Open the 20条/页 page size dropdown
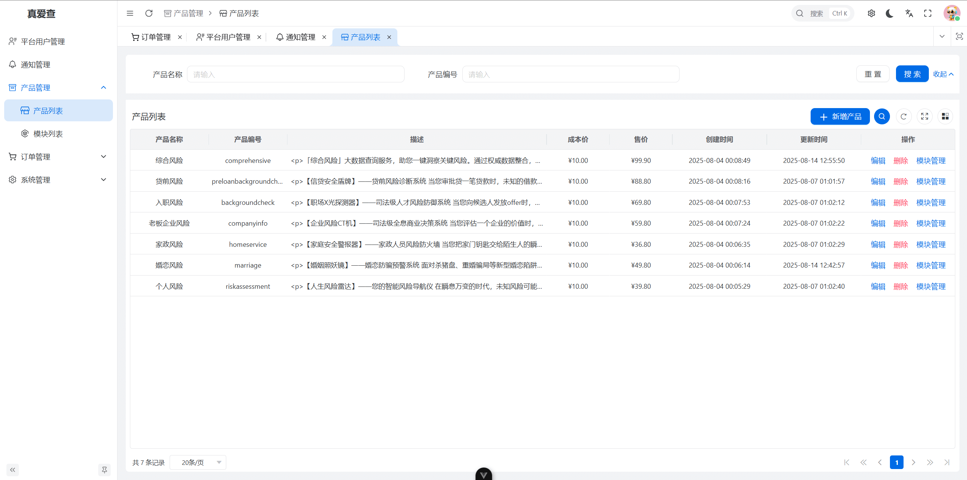 (198, 462)
